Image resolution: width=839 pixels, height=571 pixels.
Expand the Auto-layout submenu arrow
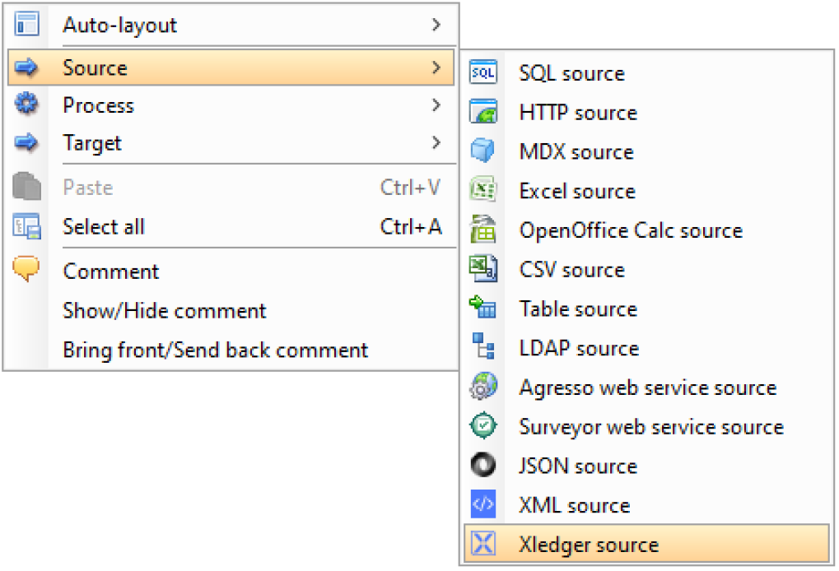click(x=436, y=26)
